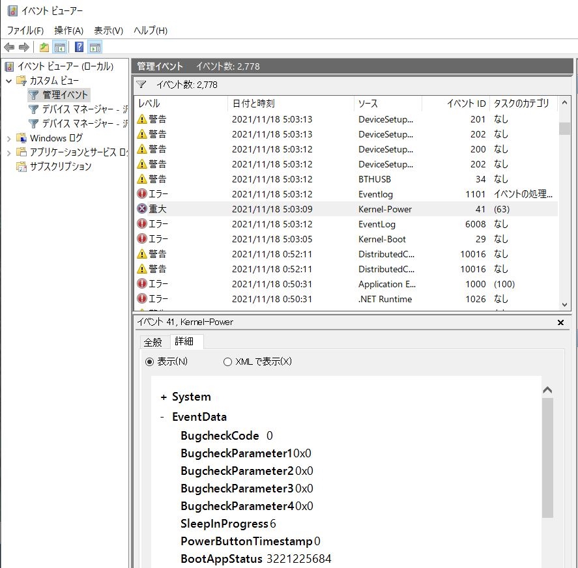Click details pane scrollbar up arrow
578x568 pixels.
tap(547, 390)
